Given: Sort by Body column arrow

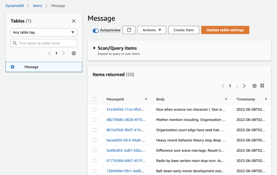Looking at the screenshot, I should coord(226,99).
